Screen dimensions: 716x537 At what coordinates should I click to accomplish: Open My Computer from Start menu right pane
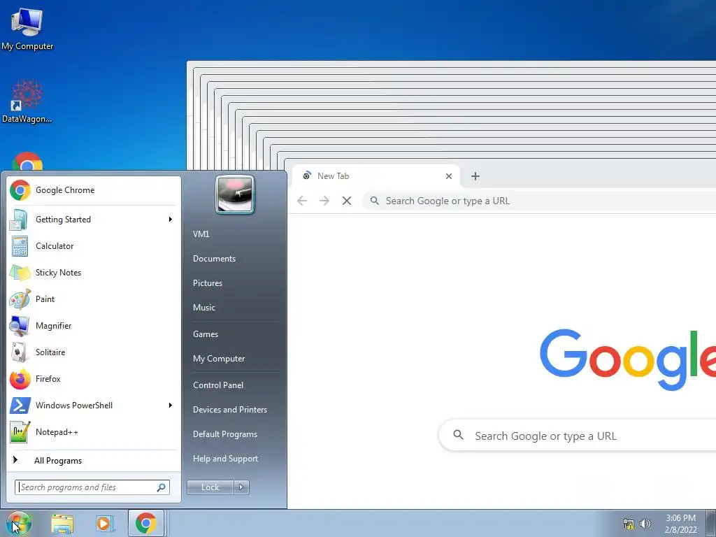coord(219,359)
